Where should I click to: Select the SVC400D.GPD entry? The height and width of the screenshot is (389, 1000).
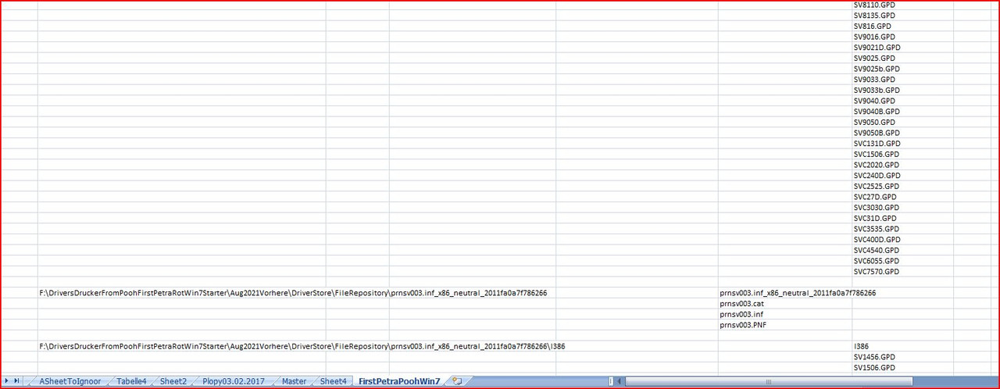pyautogui.click(x=902, y=239)
